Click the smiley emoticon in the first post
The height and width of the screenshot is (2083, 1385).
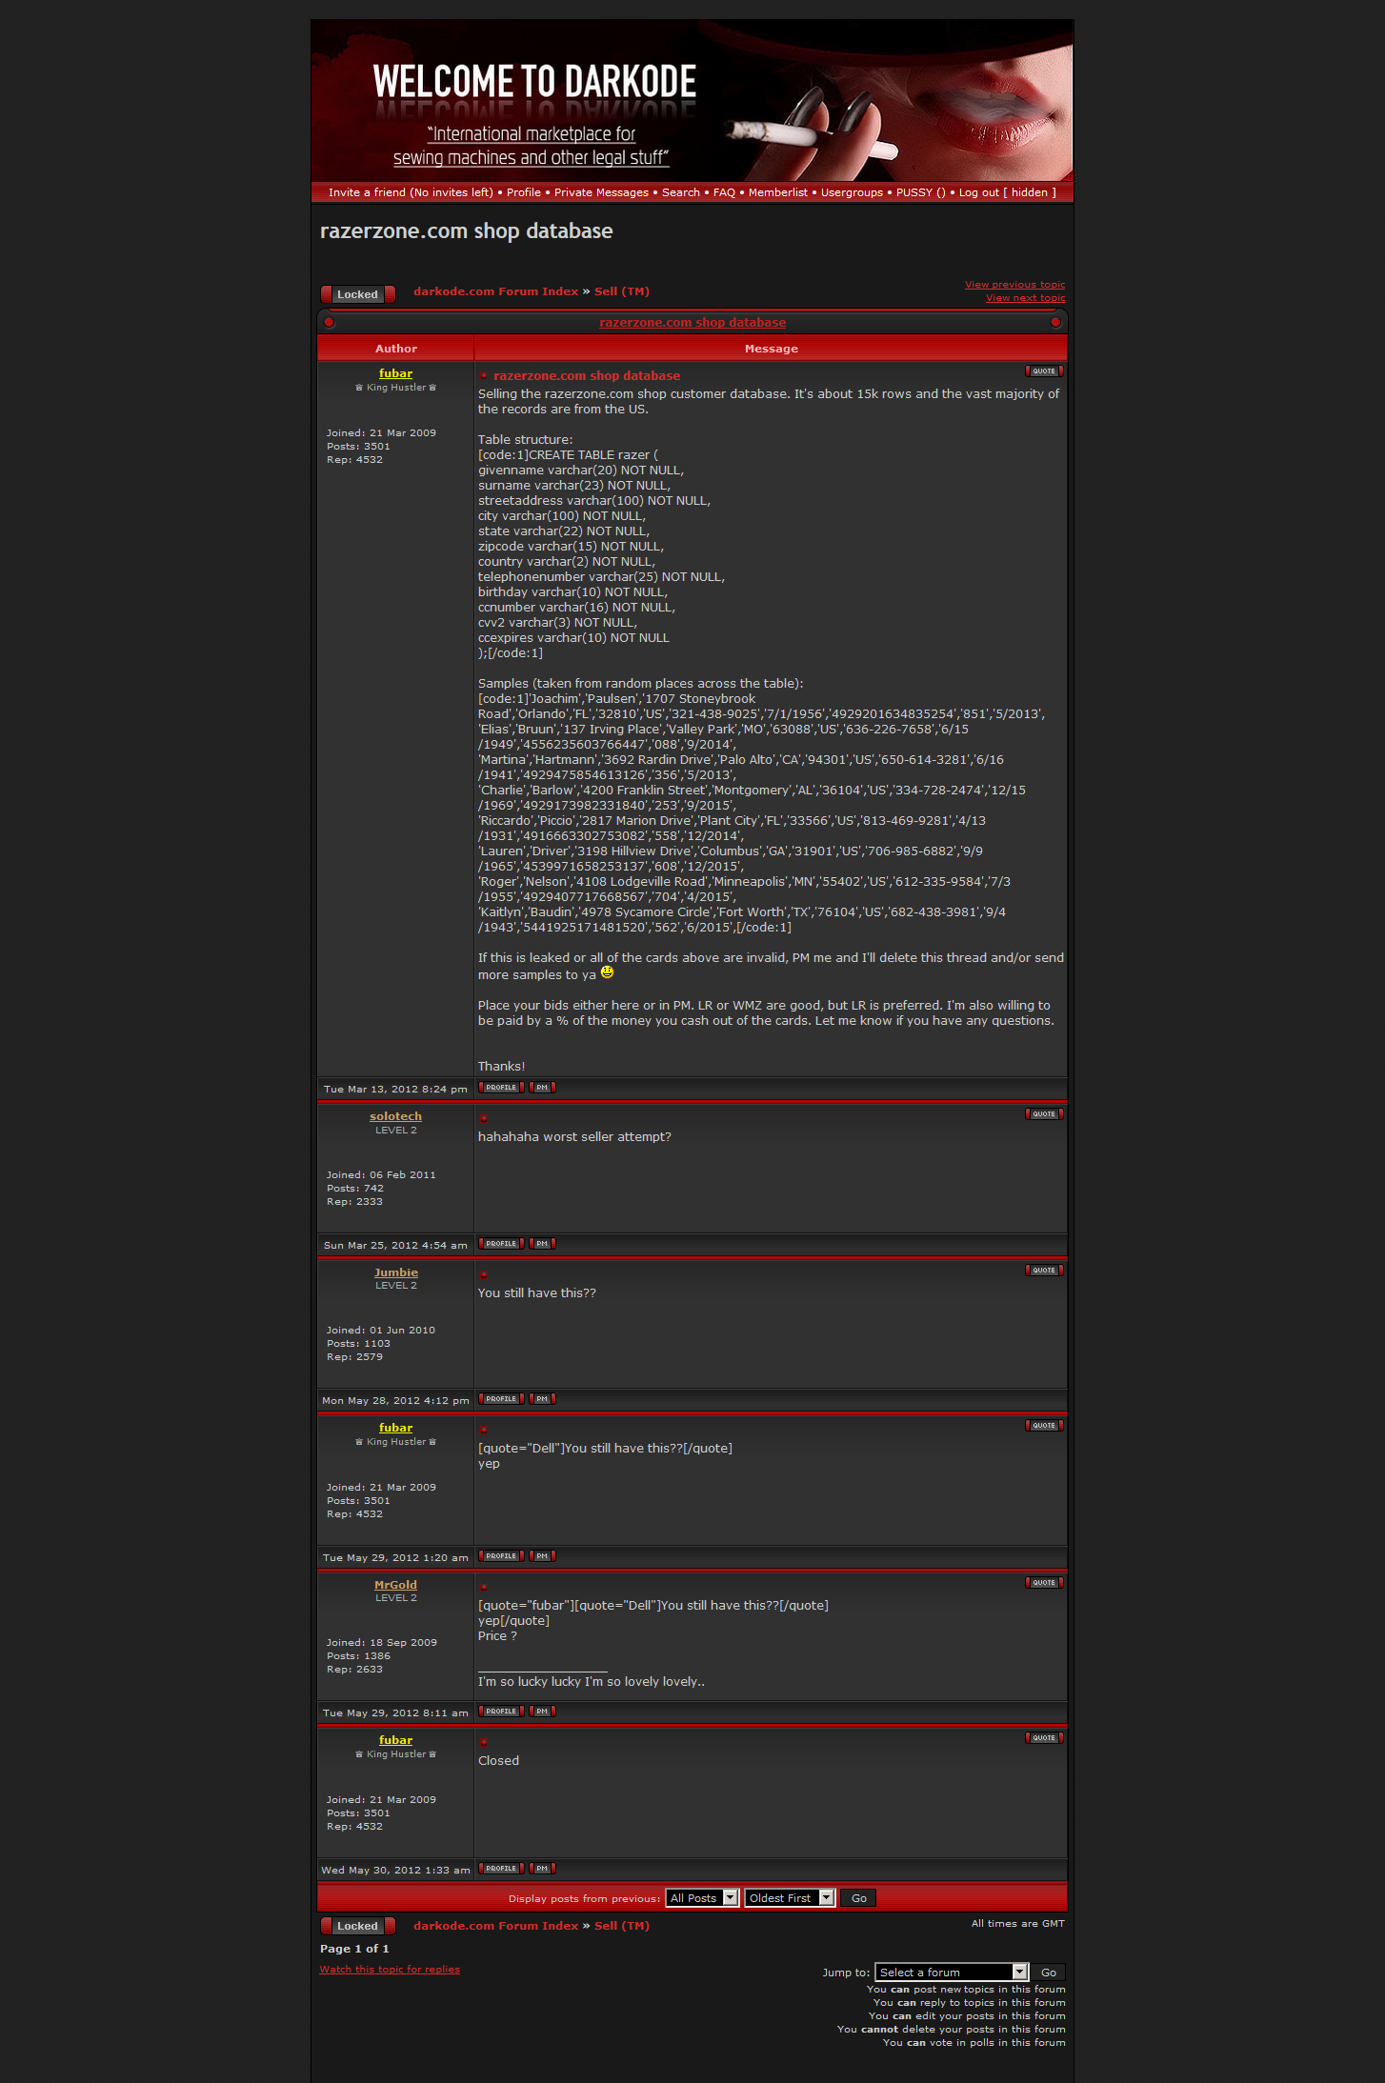tap(607, 973)
